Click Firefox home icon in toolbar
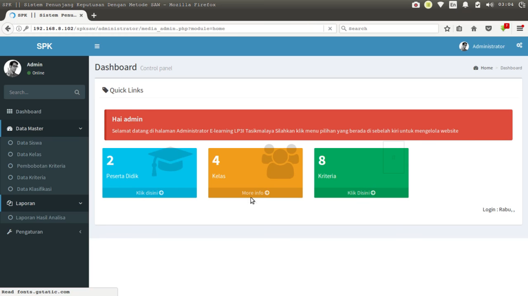 click(x=474, y=29)
